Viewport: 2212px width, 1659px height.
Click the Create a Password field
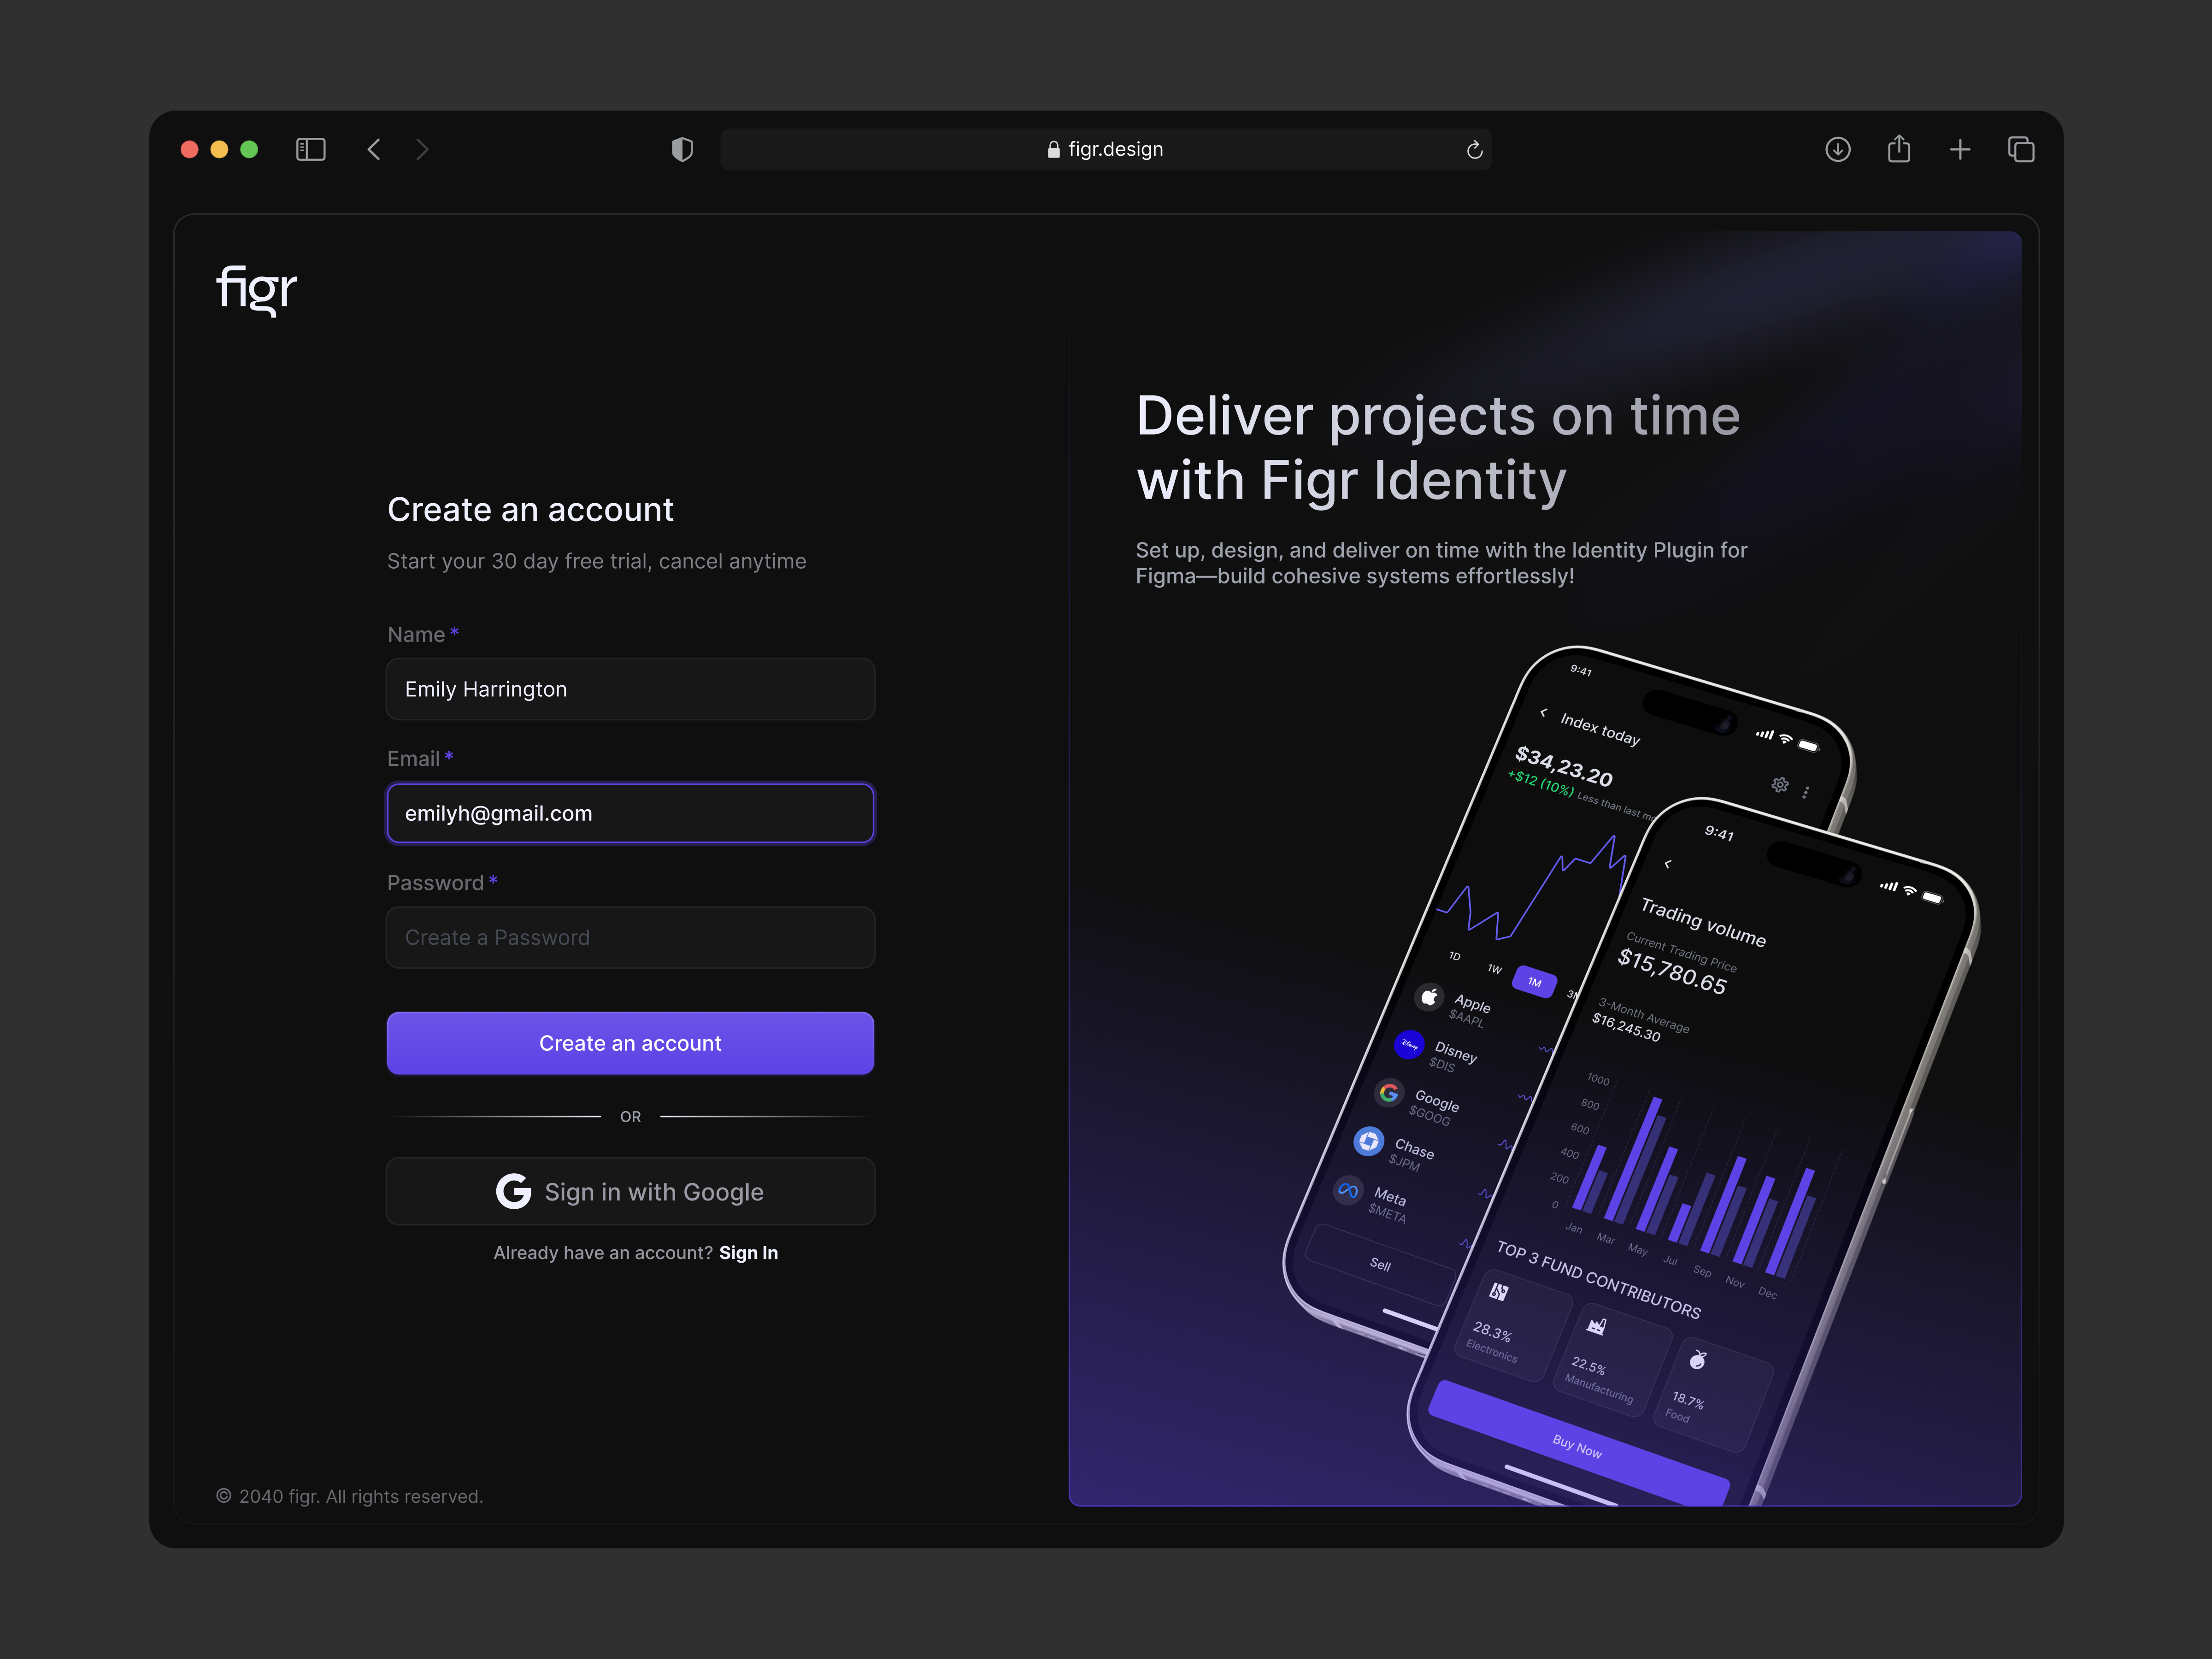(x=630, y=937)
